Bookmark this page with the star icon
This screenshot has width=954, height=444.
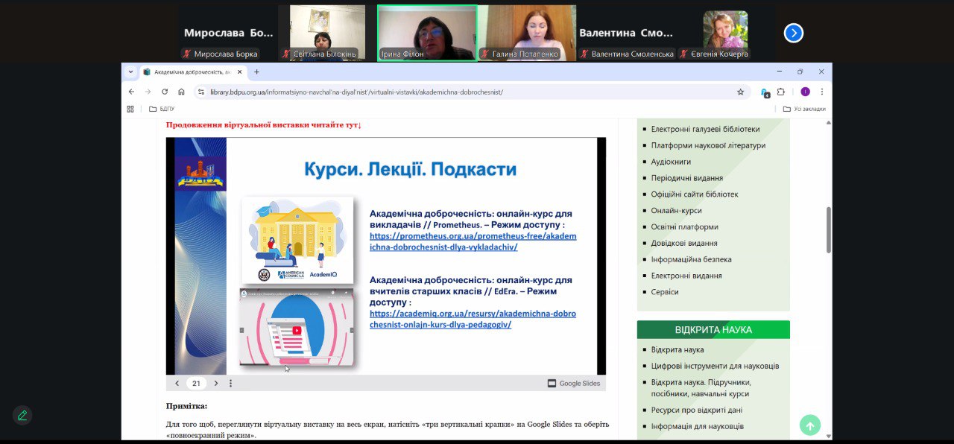740,92
